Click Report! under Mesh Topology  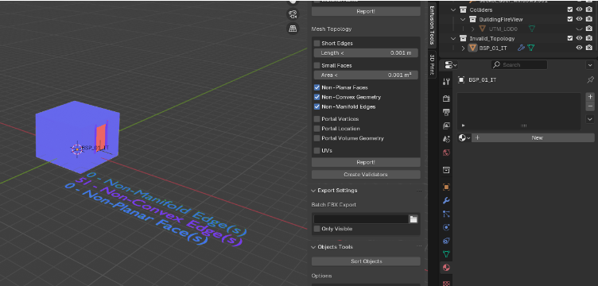click(366, 163)
